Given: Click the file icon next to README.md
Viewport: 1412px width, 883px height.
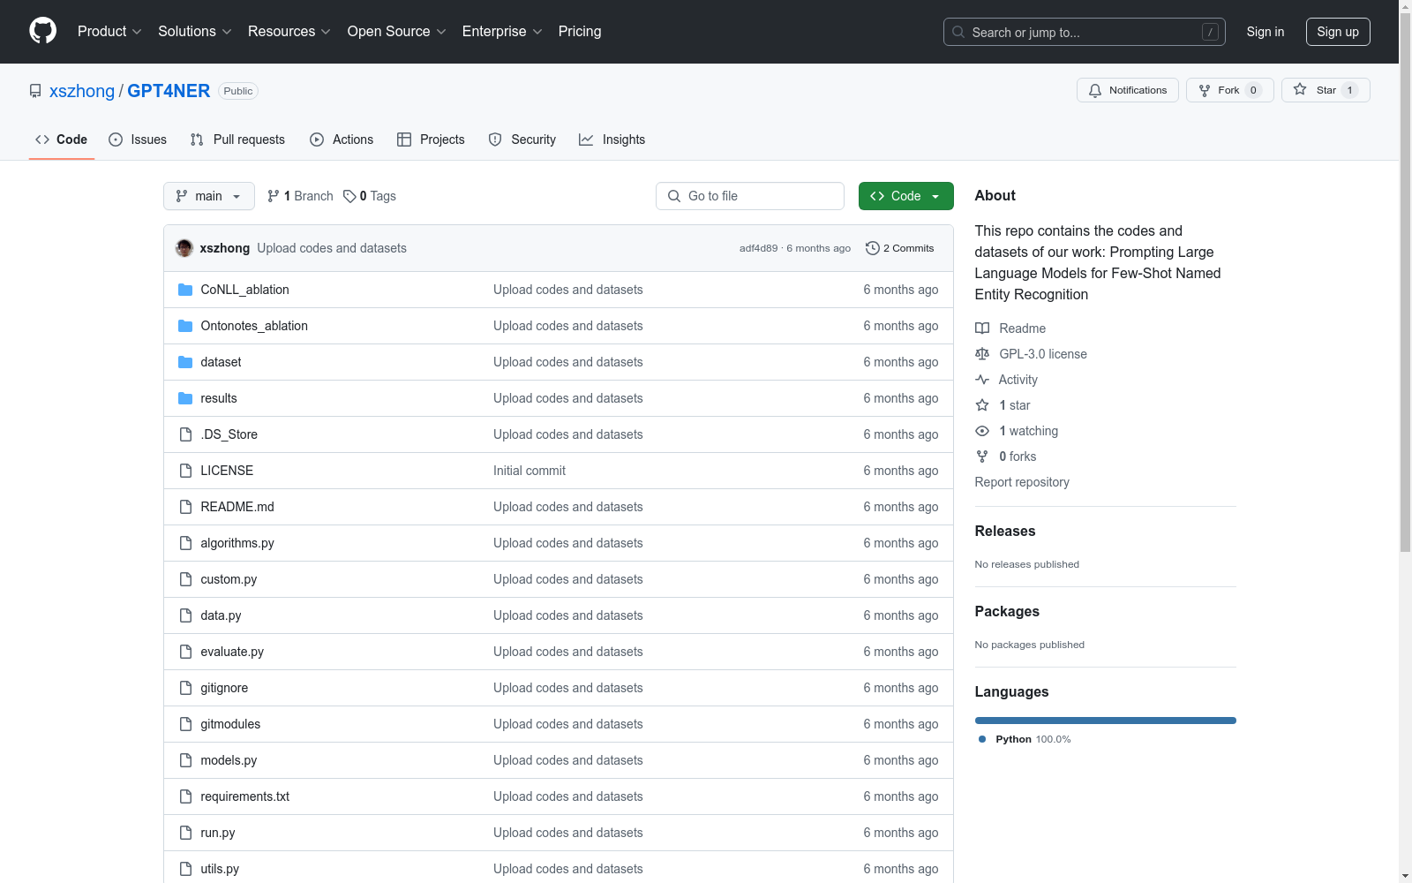Looking at the screenshot, I should coord(185,507).
